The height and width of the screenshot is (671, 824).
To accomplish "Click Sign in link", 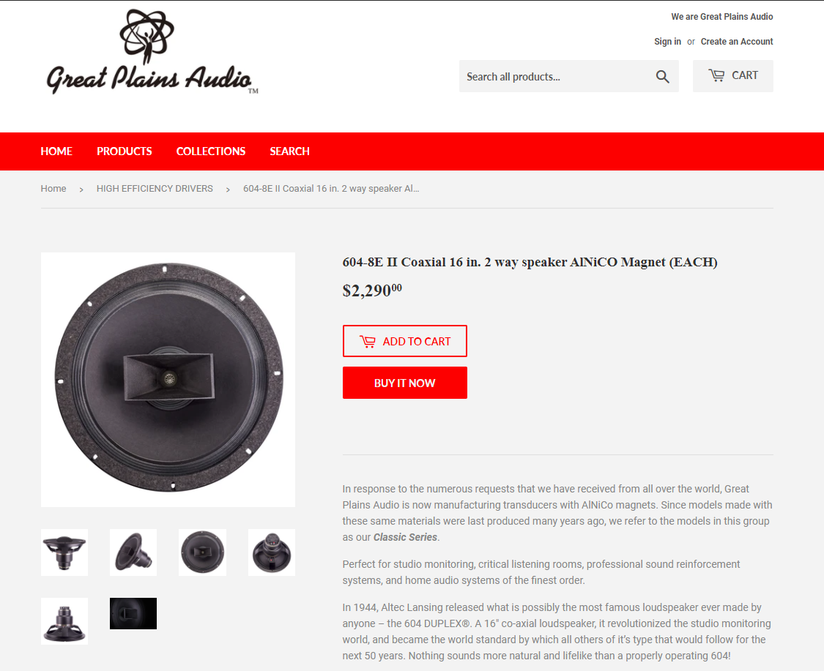I will click(x=667, y=42).
